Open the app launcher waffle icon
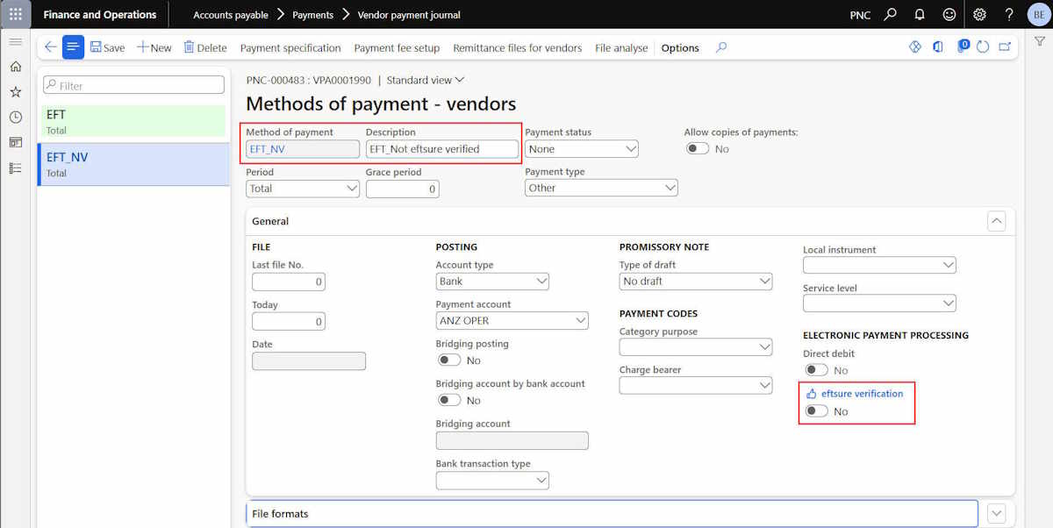1053x528 pixels. pyautogui.click(x=15, y=14)
